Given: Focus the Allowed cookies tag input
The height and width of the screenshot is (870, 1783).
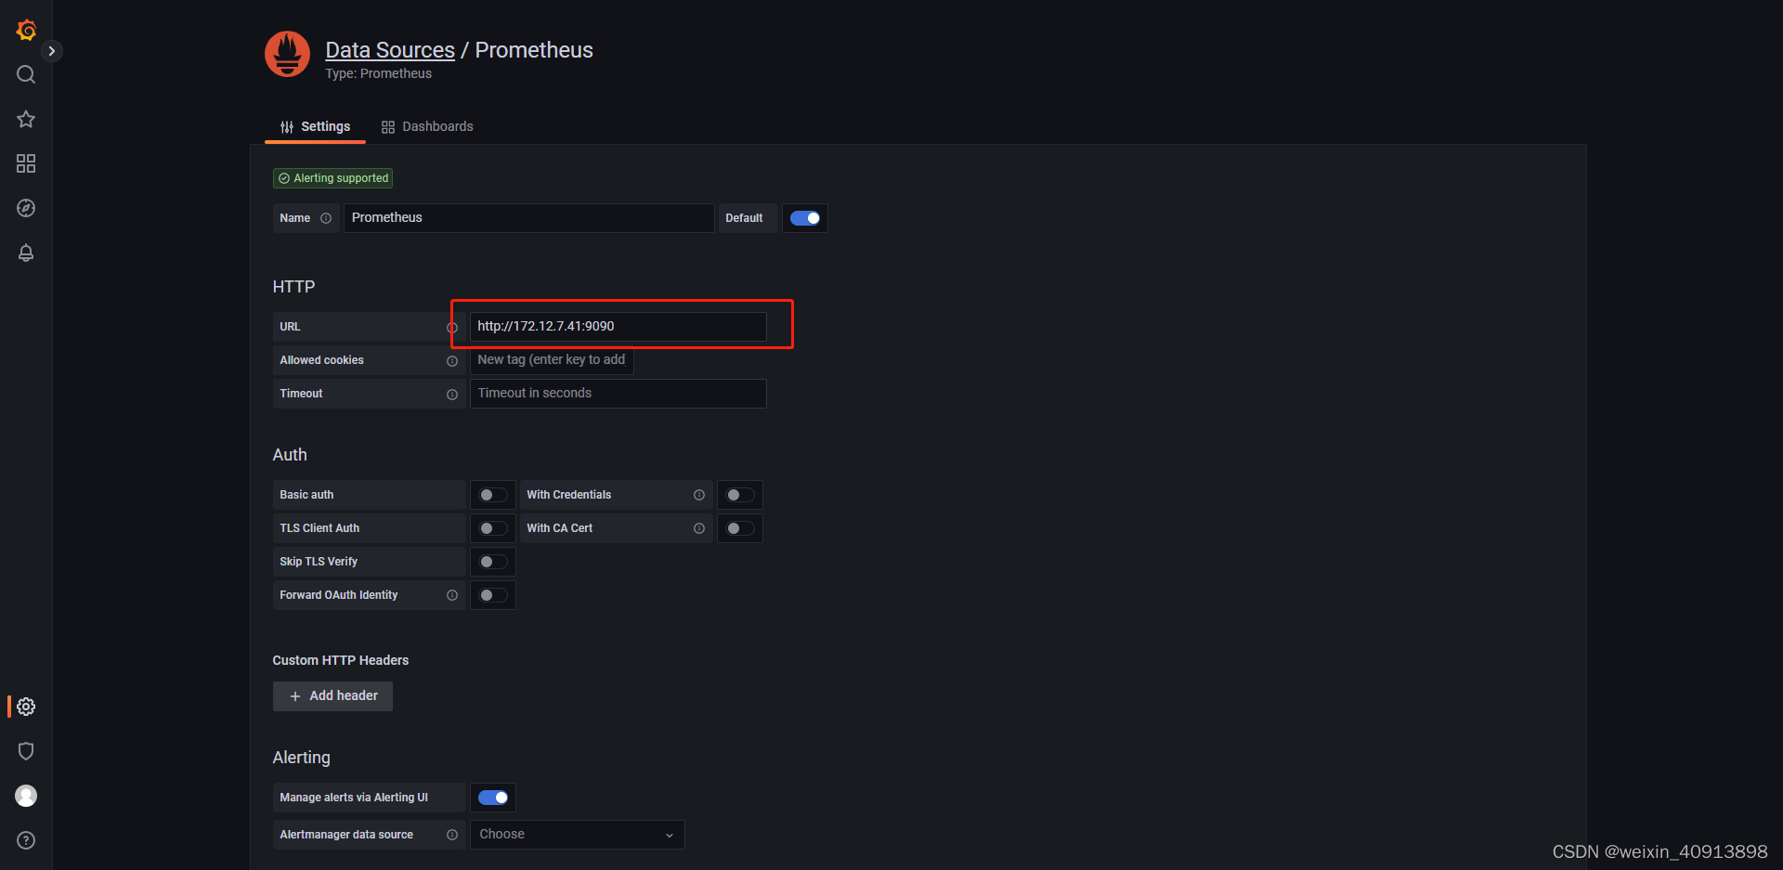Looking at the screenshot, I should [x=552, y=360].
